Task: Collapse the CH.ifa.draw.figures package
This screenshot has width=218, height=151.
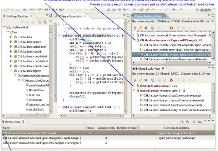Action: pos(11,71)
